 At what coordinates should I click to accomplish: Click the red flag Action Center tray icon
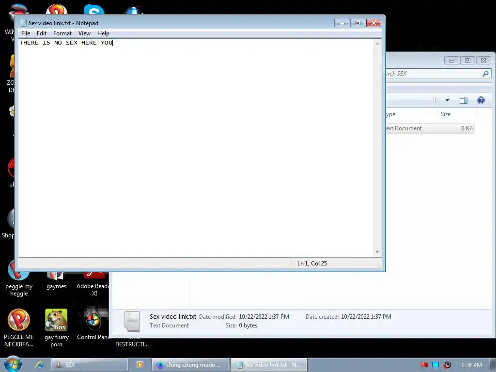point(424,365)
